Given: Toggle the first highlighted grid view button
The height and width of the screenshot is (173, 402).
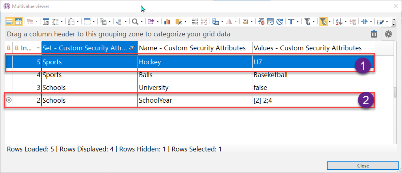Looking at the screenshot, I should pyautogui.click(x=9, y=22).
